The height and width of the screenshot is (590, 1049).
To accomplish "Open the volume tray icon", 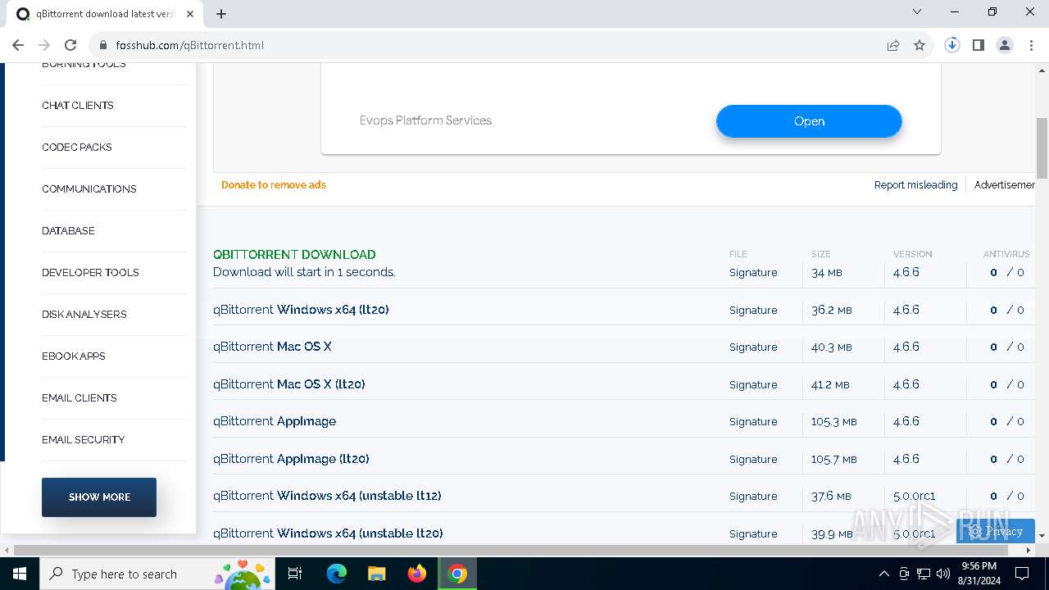I will 942,574.
